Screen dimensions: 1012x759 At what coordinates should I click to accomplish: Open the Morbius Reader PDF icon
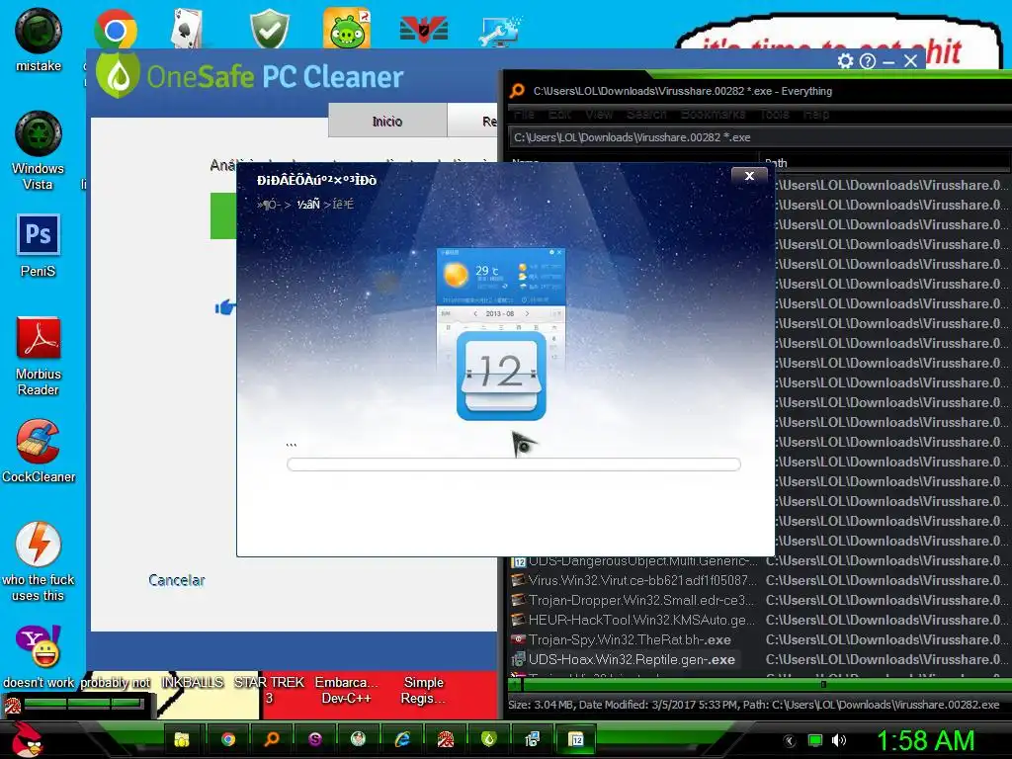click(39, 338)
